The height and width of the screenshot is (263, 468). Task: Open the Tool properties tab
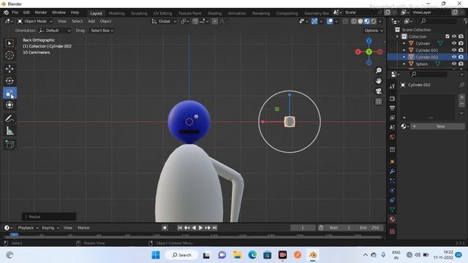pyautogui.click(x=392, y=86)
